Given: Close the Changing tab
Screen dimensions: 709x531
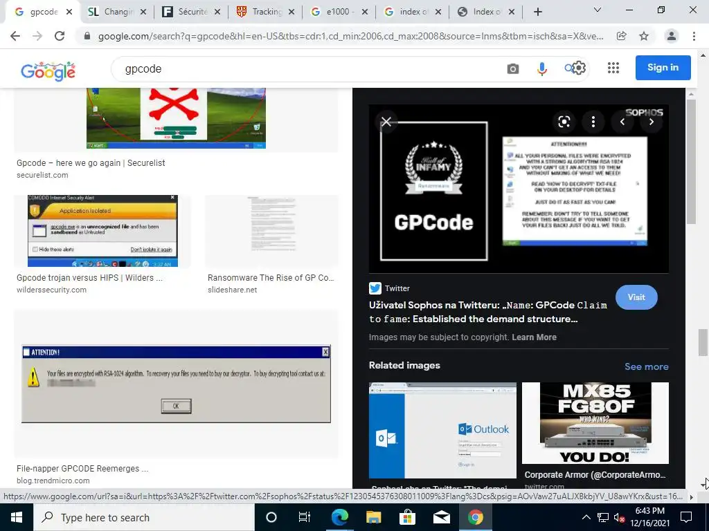Looking at the screenshot, I should (143, 12).
